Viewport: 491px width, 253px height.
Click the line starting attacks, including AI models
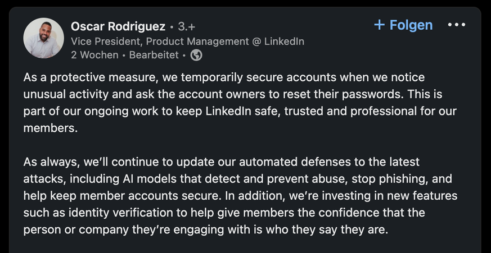coord(238,179)
